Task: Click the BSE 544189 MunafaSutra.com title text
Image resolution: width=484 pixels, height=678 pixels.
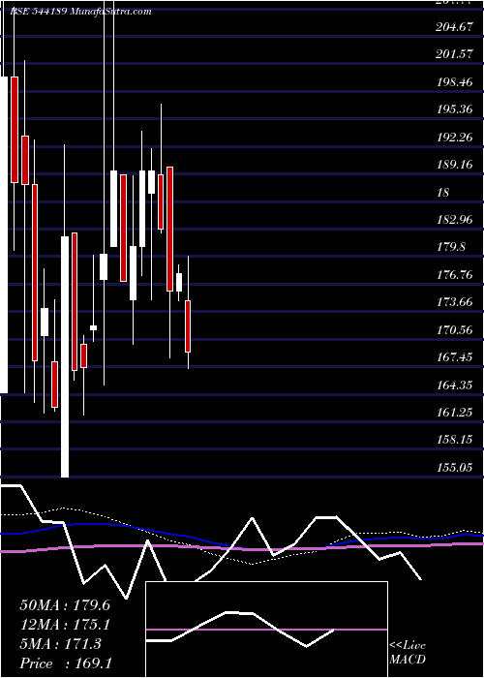Action: [80, 12]
